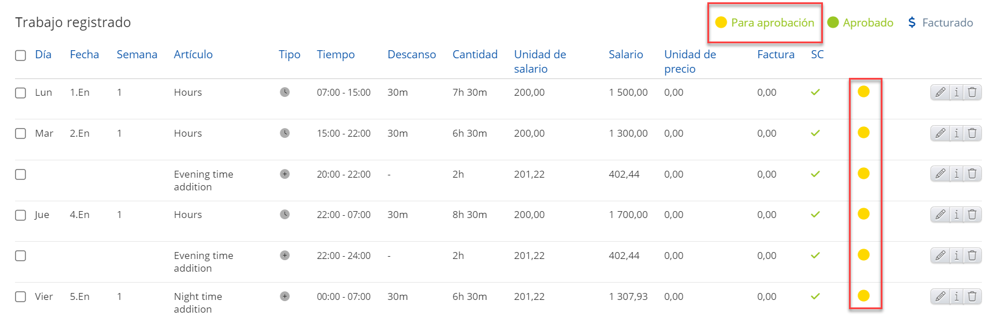Click the Salario column header
994x323 pixels.
point(625,55)
